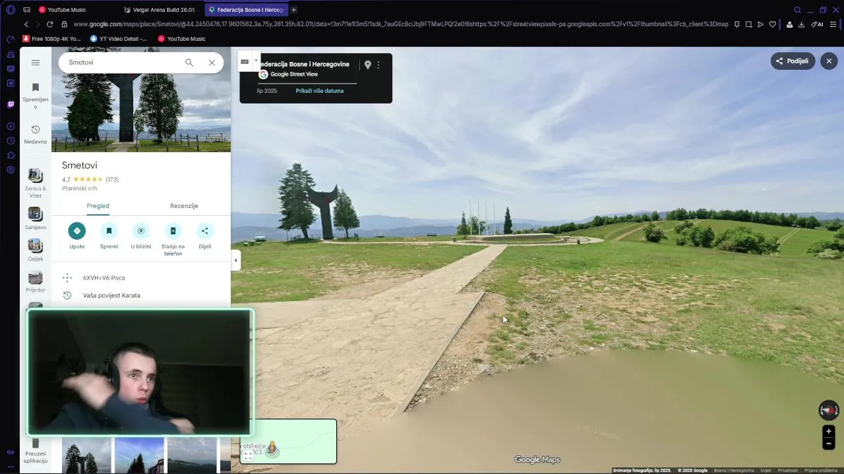The image size is (844, 474).
Task: Click Uvjeti footer link
Action: (766, 471)
